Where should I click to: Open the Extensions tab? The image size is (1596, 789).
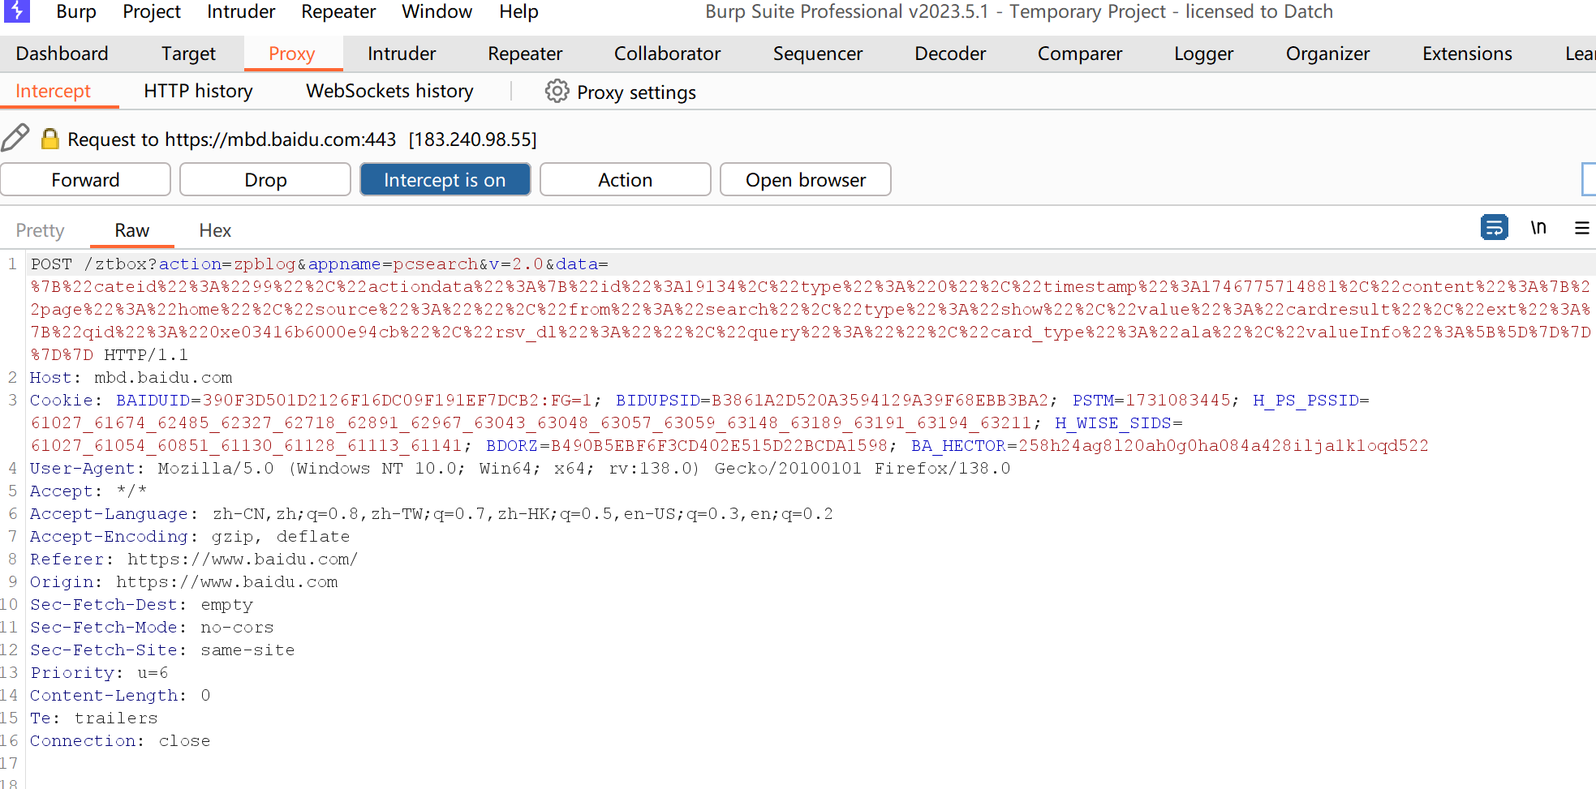click(x=1467, y=54)
